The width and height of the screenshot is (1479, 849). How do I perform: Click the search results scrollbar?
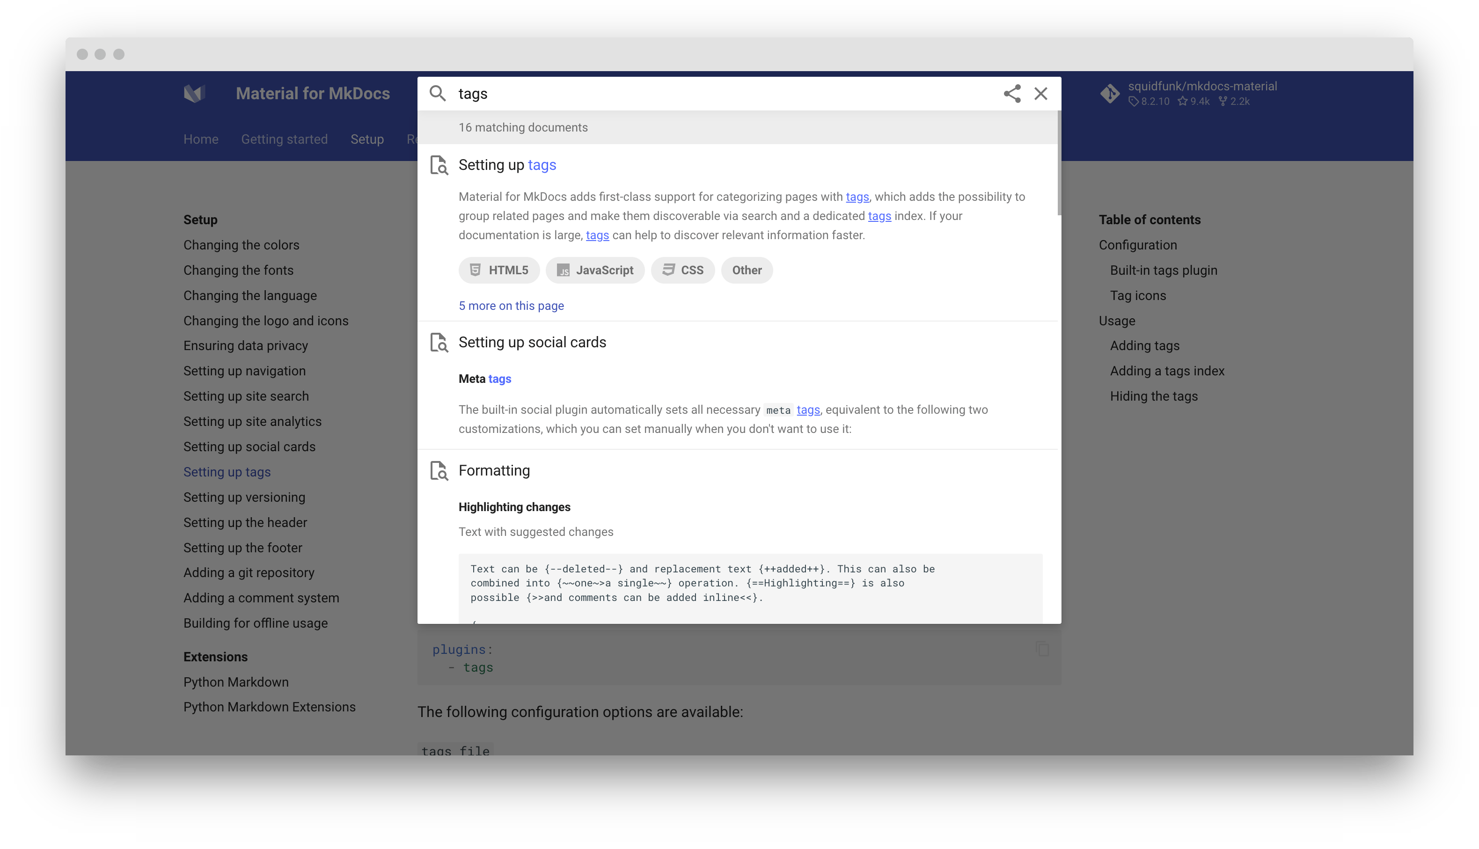pos(1059,163)
